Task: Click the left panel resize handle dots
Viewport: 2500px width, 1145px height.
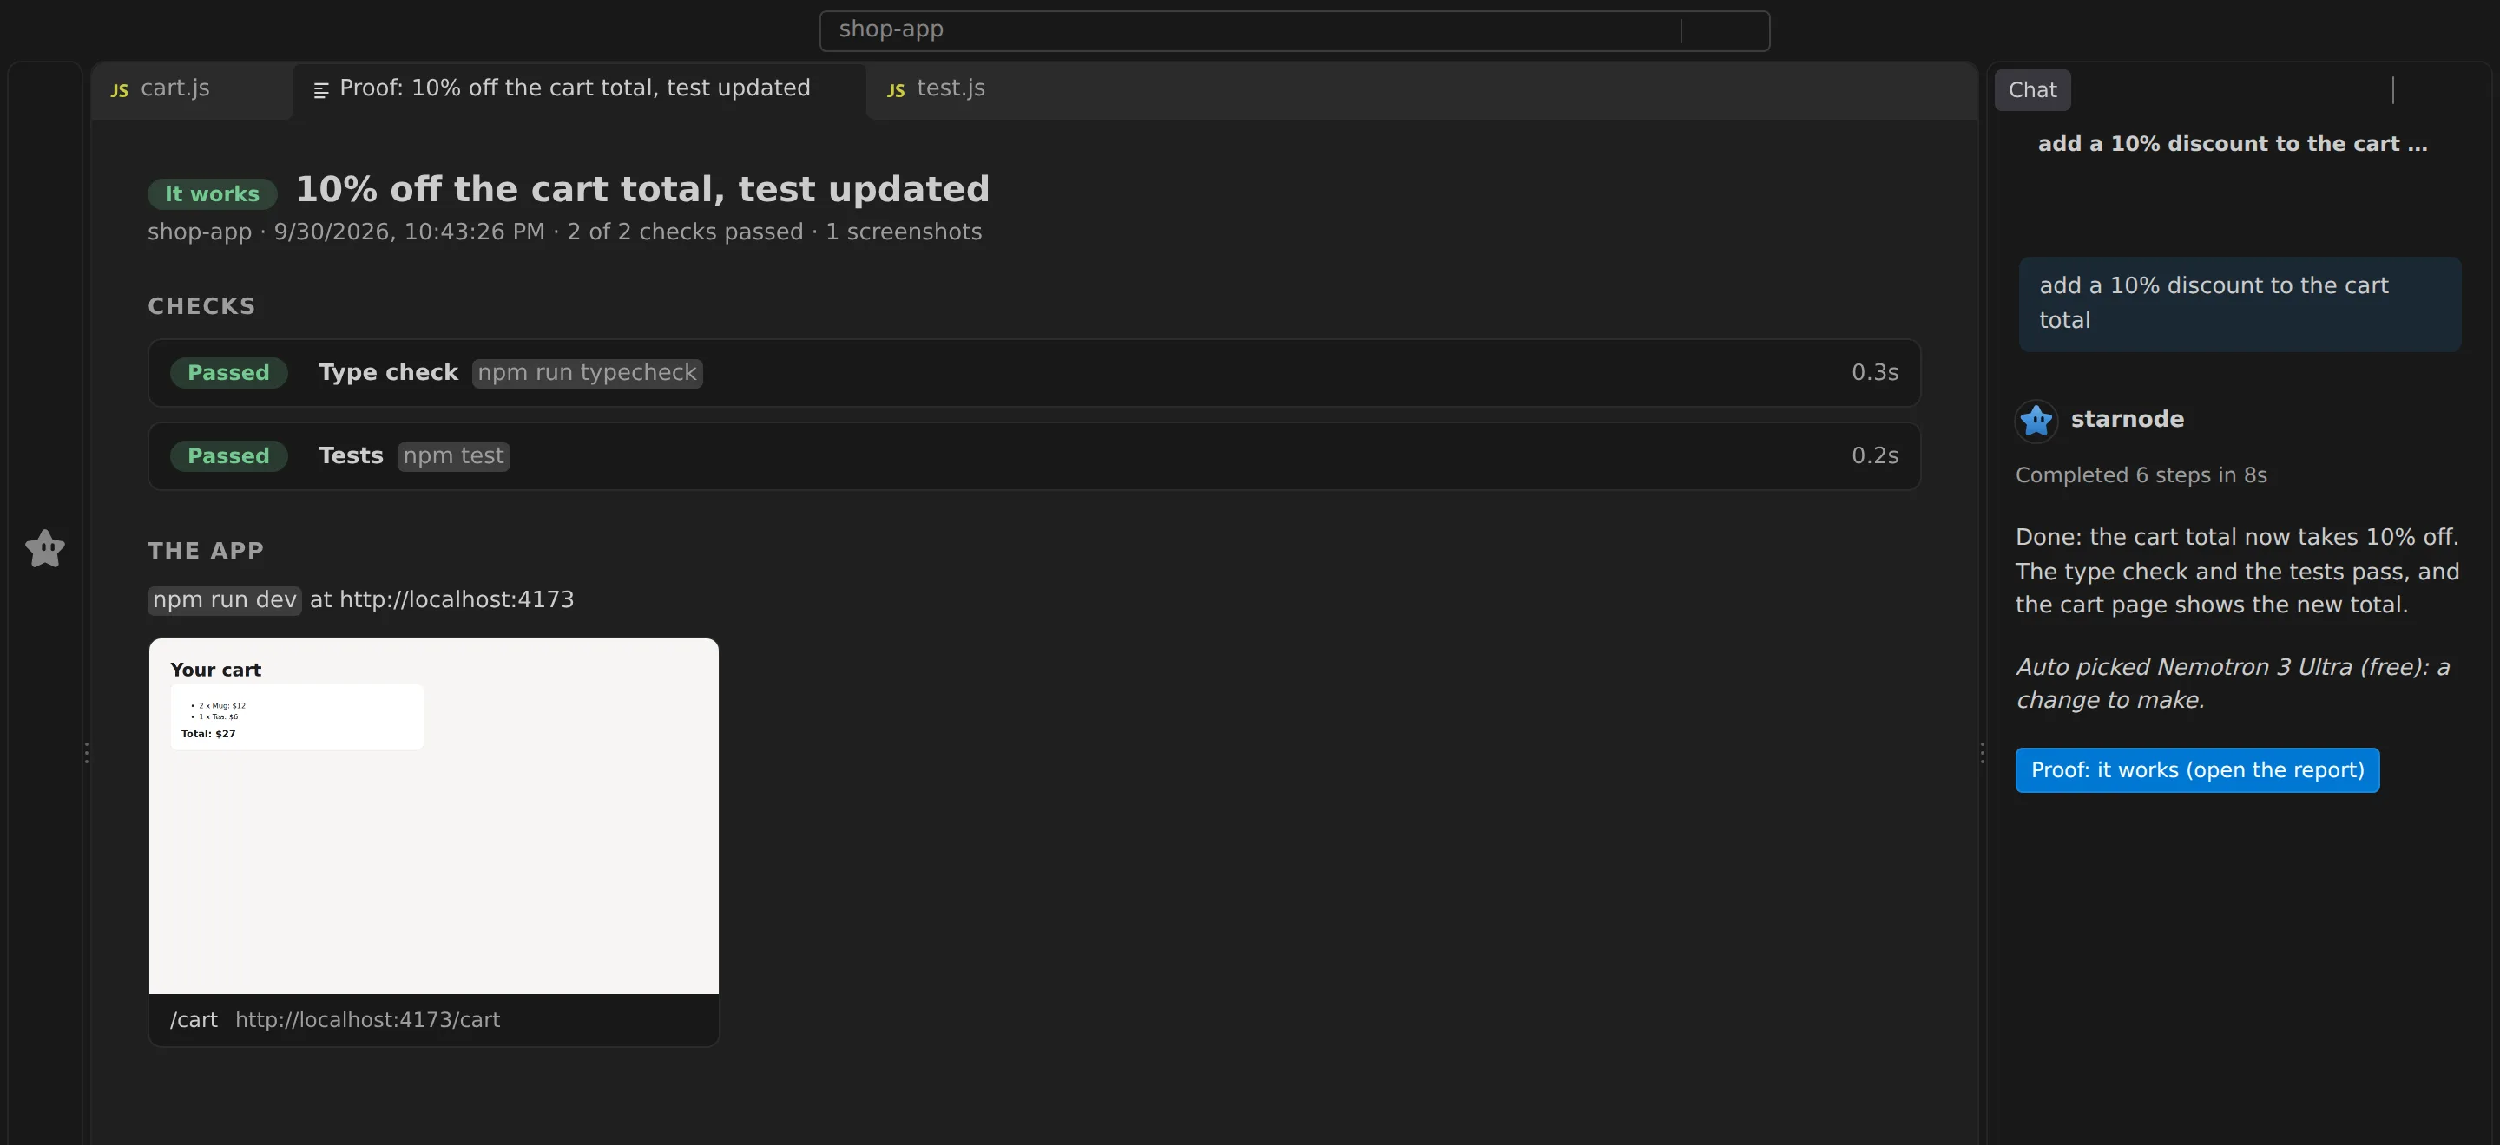Action: pos(87,753)
